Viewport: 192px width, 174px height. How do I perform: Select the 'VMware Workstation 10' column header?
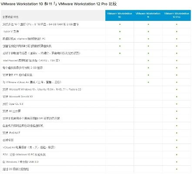(120, 15)
